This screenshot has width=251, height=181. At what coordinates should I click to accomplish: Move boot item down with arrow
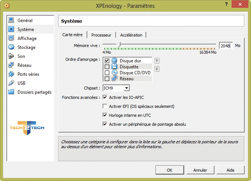pyautogui.click(x=157, y=69)
